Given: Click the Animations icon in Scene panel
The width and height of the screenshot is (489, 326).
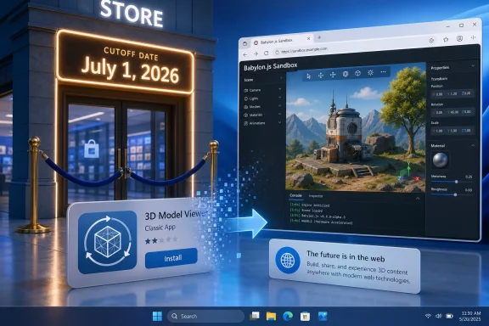Looking at the screenshot, I should (x=246, y=124).
